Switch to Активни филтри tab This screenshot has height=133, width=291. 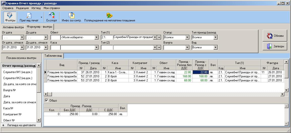click(x=13, y=27)
